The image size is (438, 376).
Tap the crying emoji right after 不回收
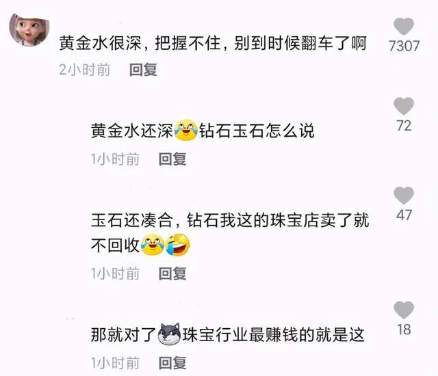coord(153,245)
